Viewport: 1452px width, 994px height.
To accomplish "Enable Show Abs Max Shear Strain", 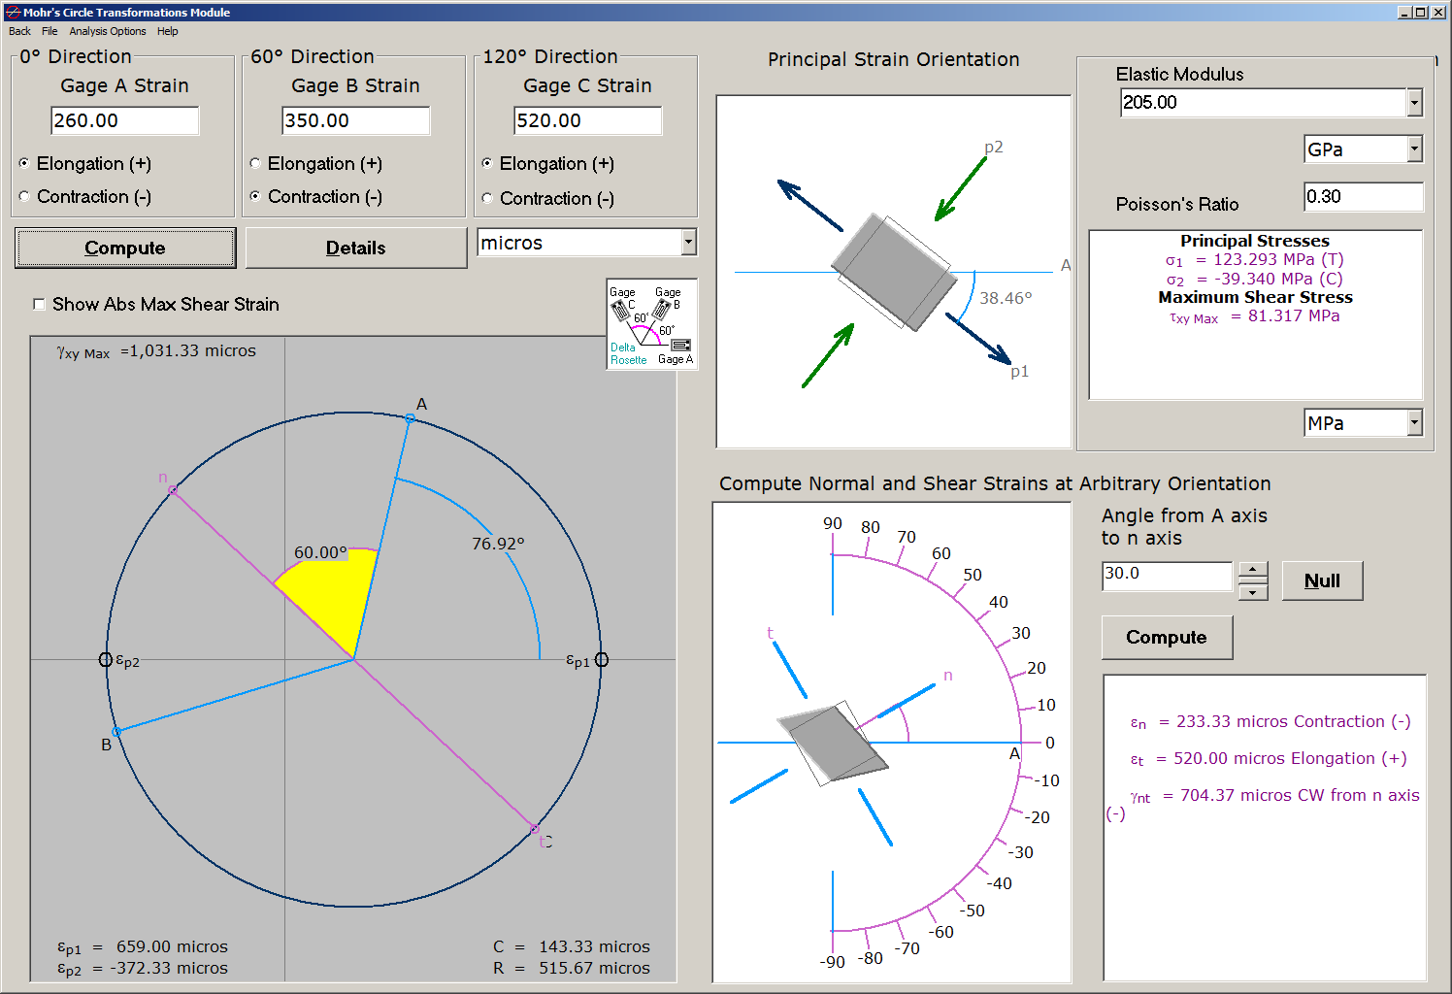I will [38, 304].
